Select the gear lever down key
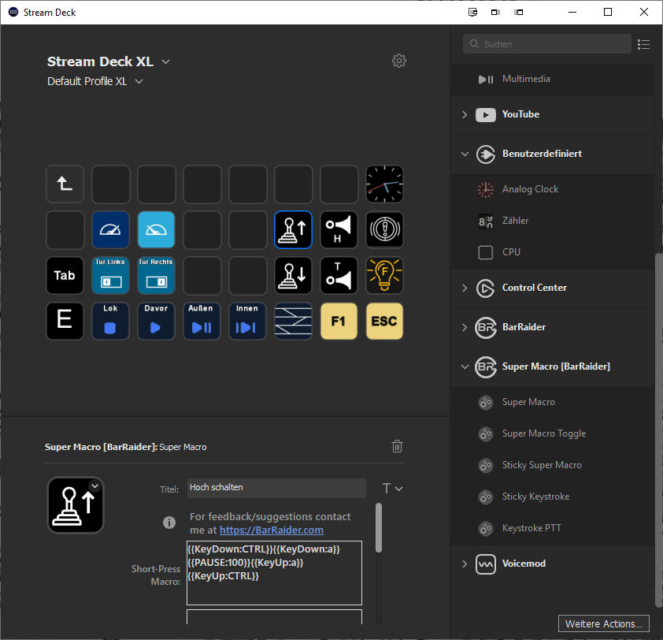The width and height of the screenshot is (663, 640). (293, 276)
